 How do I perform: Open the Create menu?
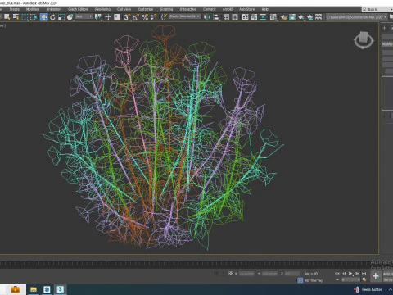[15, 9]
